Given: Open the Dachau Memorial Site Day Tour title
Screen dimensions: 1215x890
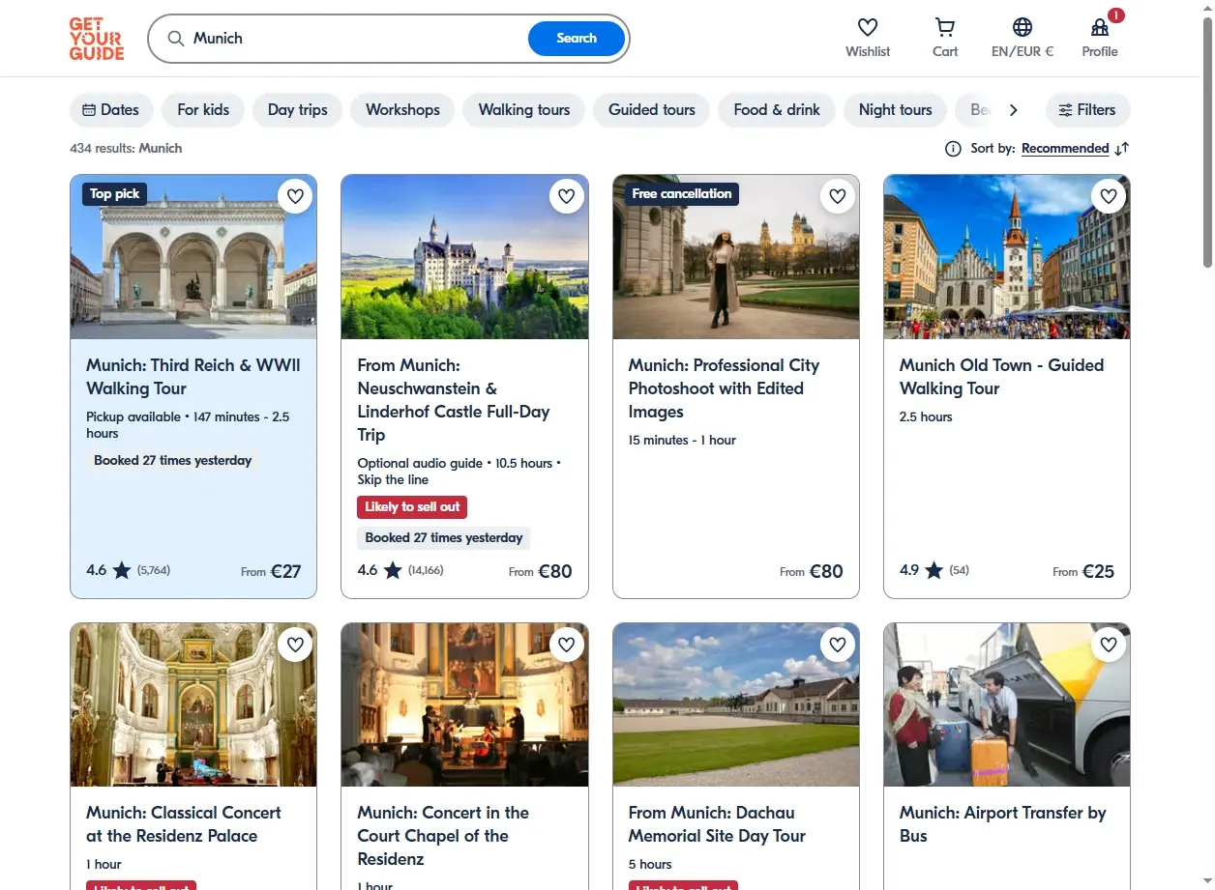Looking at the screenshot, I should pyautogui.click(x=717, y=824).
